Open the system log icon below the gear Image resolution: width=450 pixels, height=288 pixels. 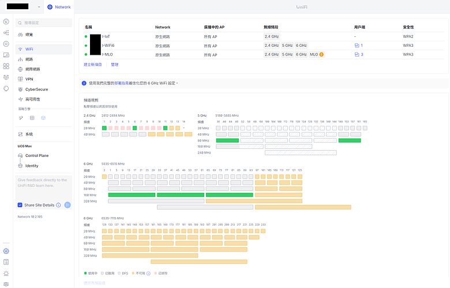click(x=6, y=262)
